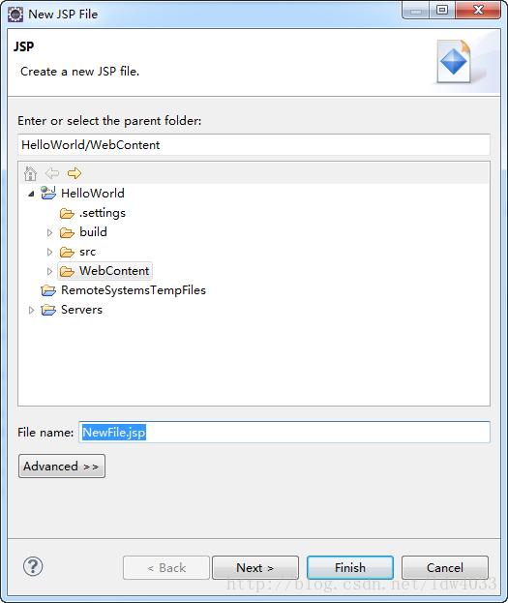The width and height of the screenshot is (508, 603).
Task: Click the disabled Back button
Action: [x=166, y=567]
